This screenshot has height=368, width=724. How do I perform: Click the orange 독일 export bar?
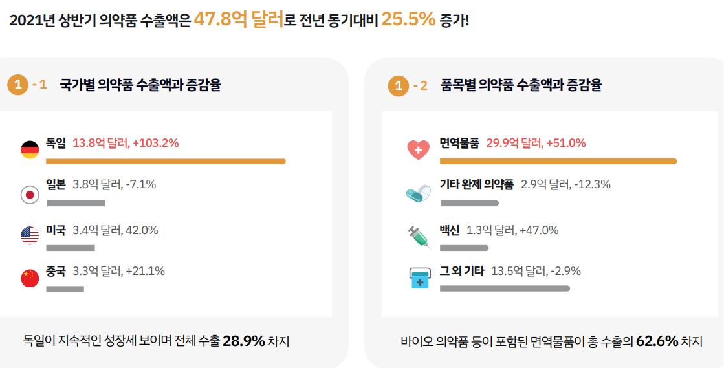coord(166,161)
